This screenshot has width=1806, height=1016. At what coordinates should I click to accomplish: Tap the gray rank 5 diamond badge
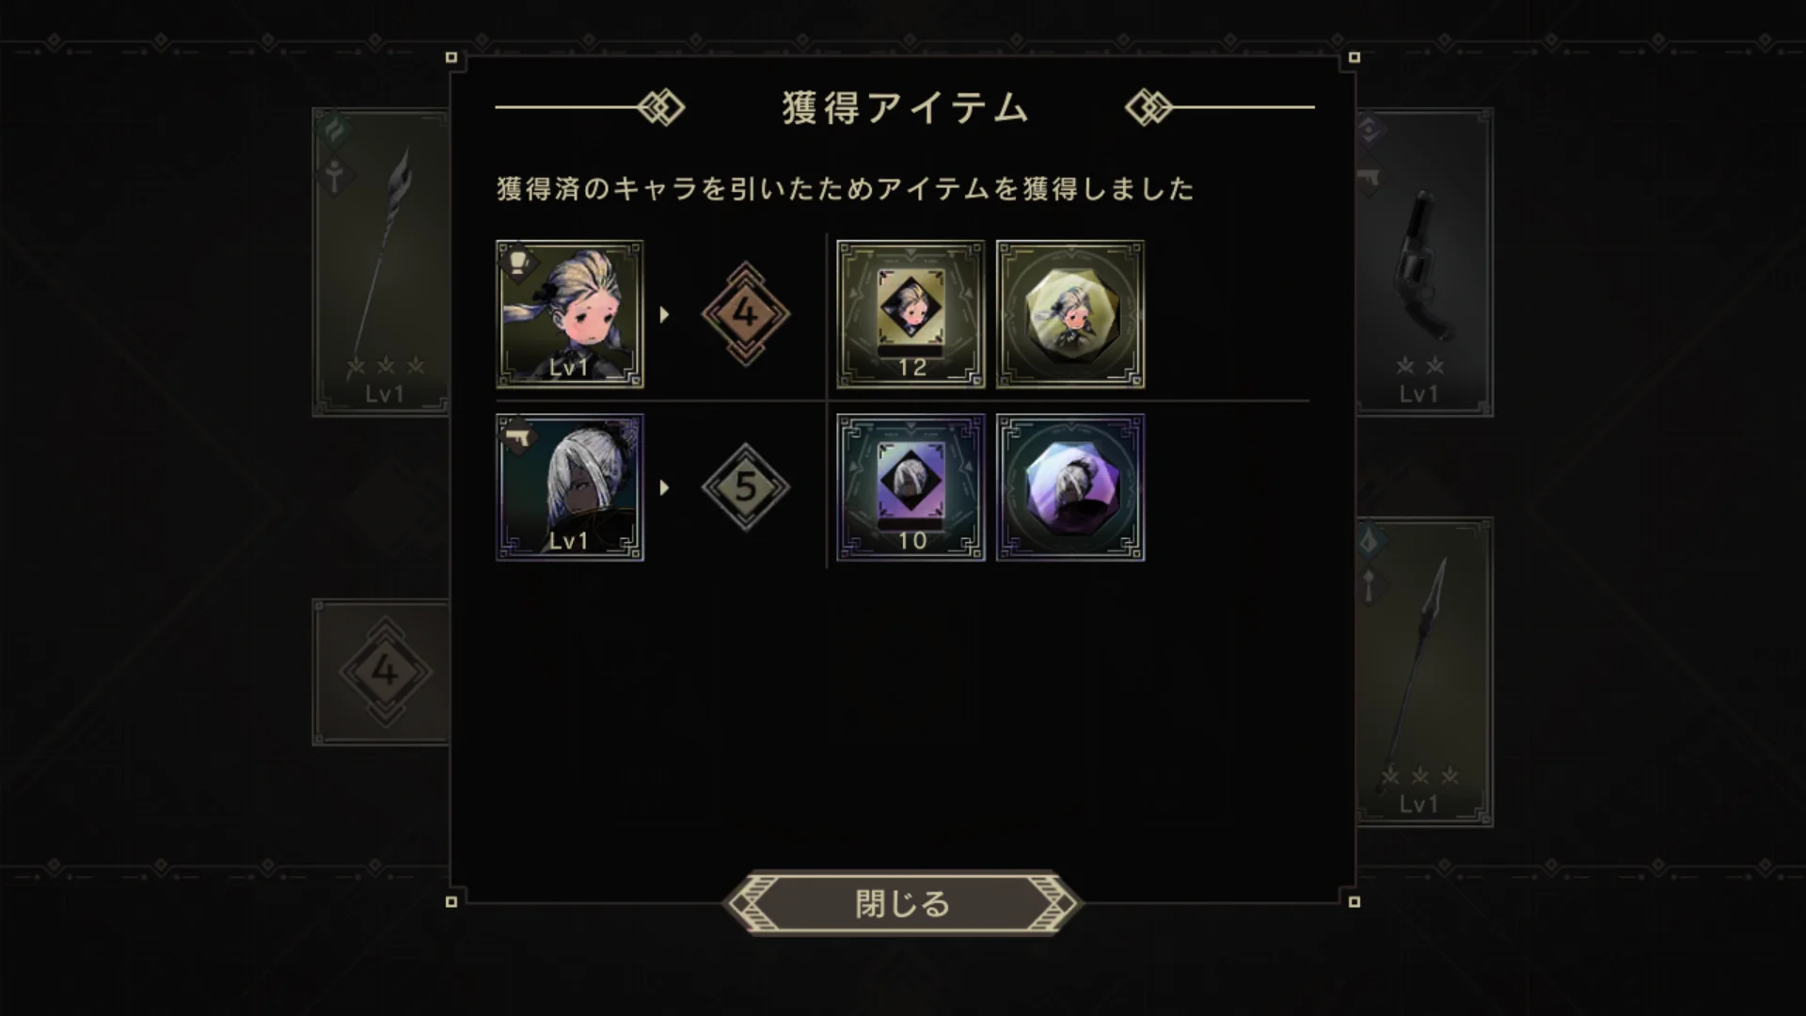coord(746,487)
